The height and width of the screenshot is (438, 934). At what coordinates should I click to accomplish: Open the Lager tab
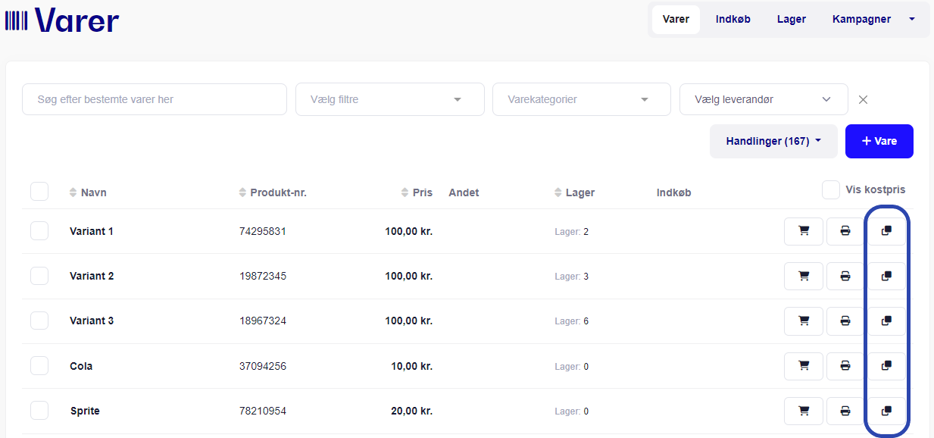pyautogui.click(x=791, y=19)
